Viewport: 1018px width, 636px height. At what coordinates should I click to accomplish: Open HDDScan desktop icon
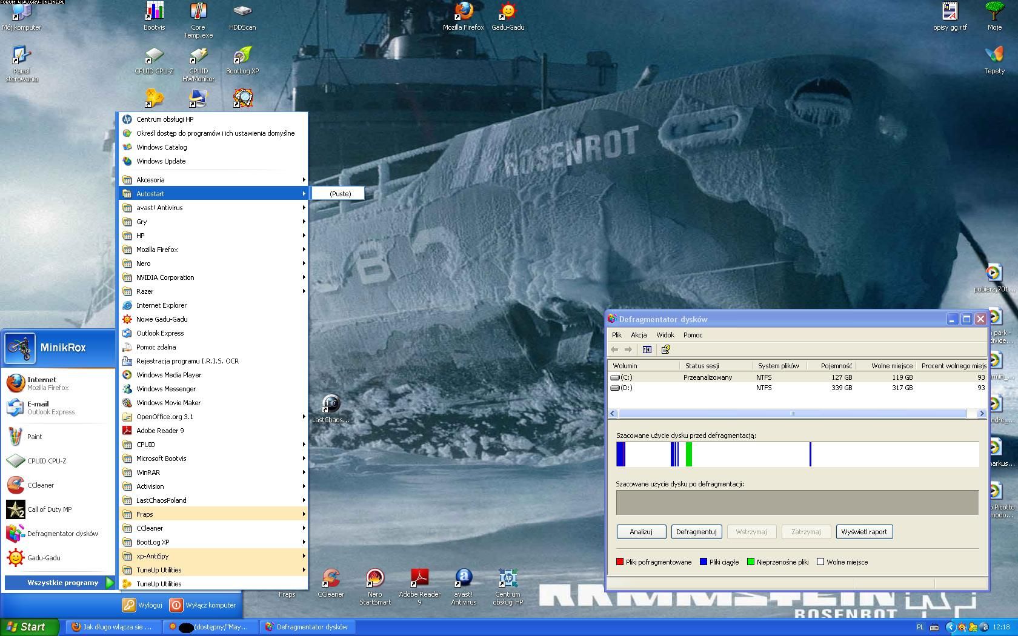(242, 16)
